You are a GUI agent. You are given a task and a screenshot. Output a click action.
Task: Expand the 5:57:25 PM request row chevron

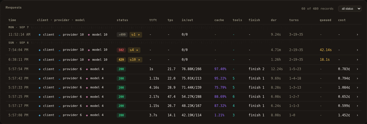coord(357,97)
